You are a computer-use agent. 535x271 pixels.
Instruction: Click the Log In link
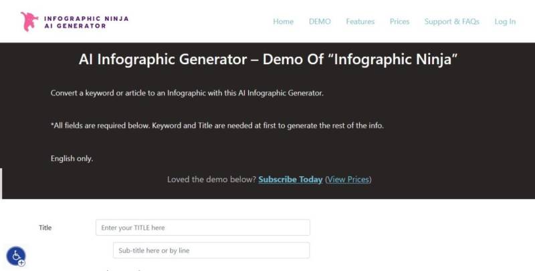pyautogui.click(x=505, y=21)
